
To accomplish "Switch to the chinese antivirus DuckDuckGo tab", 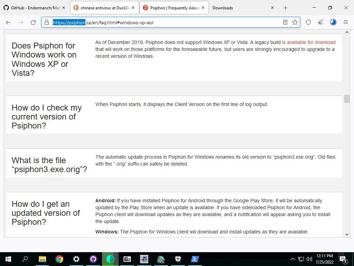I will (104, 8).
